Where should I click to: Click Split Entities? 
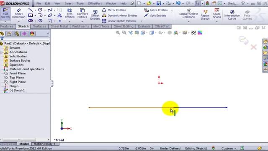tap(155, 16)
